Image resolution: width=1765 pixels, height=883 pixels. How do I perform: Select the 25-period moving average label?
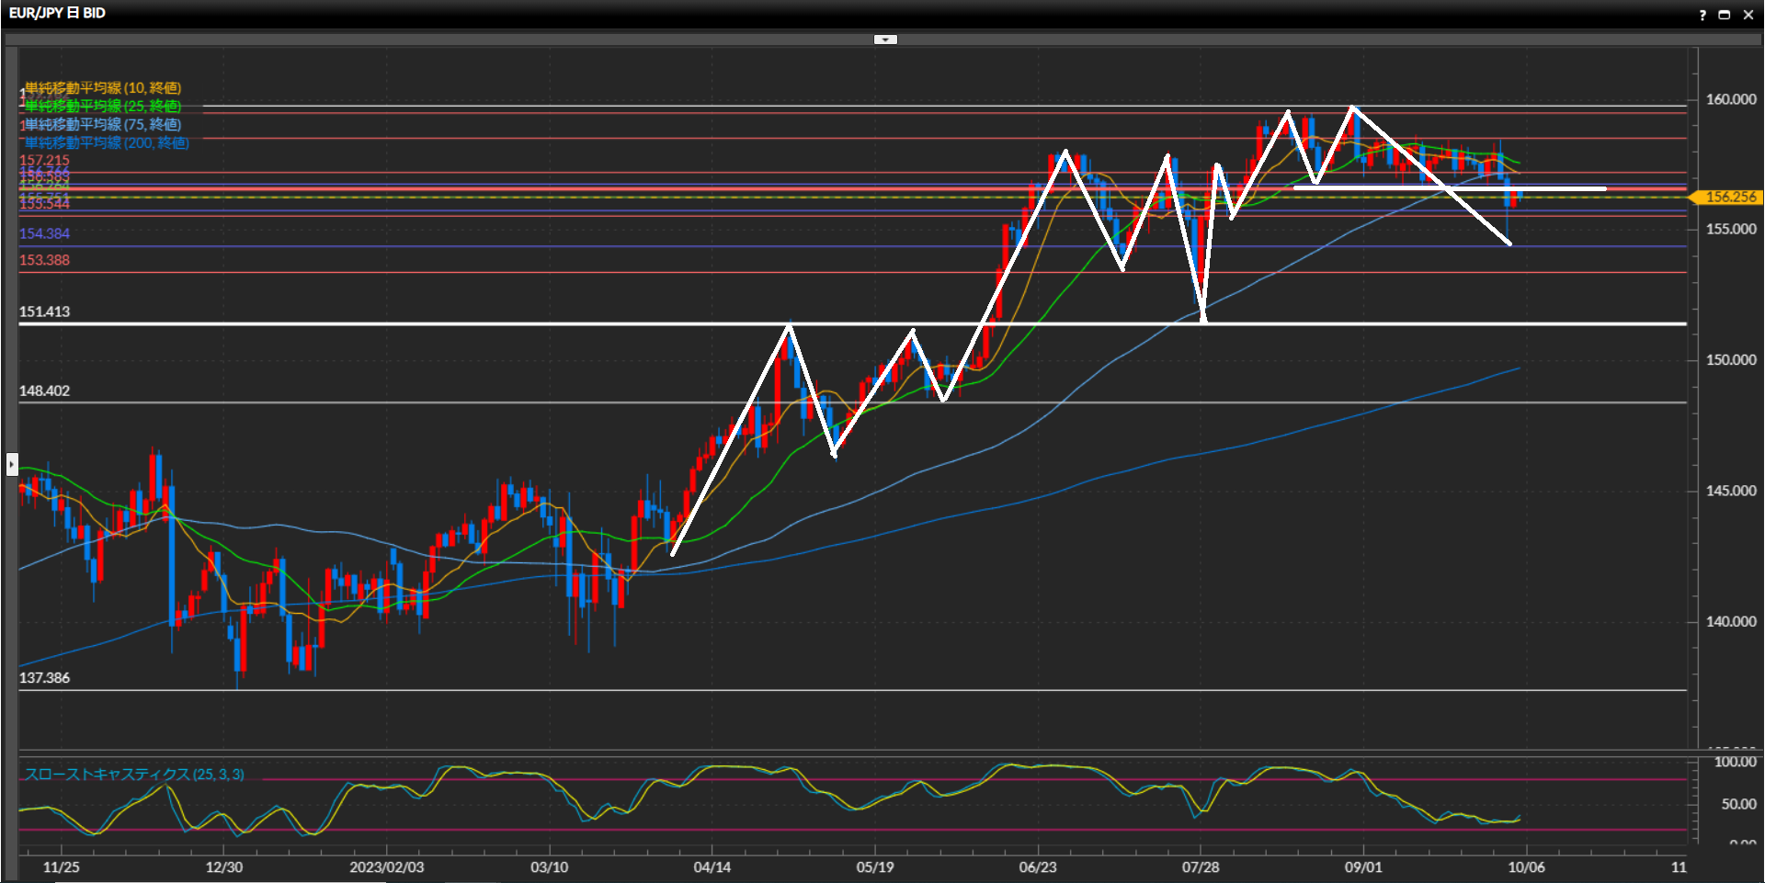click(x=103, y=107)
